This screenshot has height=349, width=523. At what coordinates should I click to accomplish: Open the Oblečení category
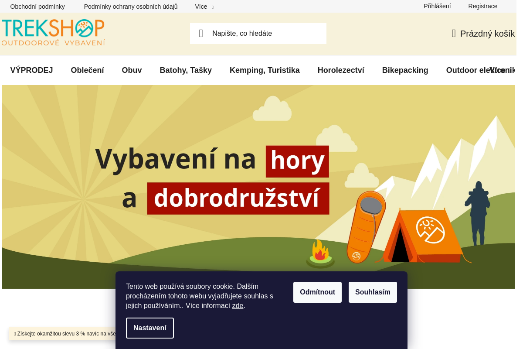click(x=87, y=70)
